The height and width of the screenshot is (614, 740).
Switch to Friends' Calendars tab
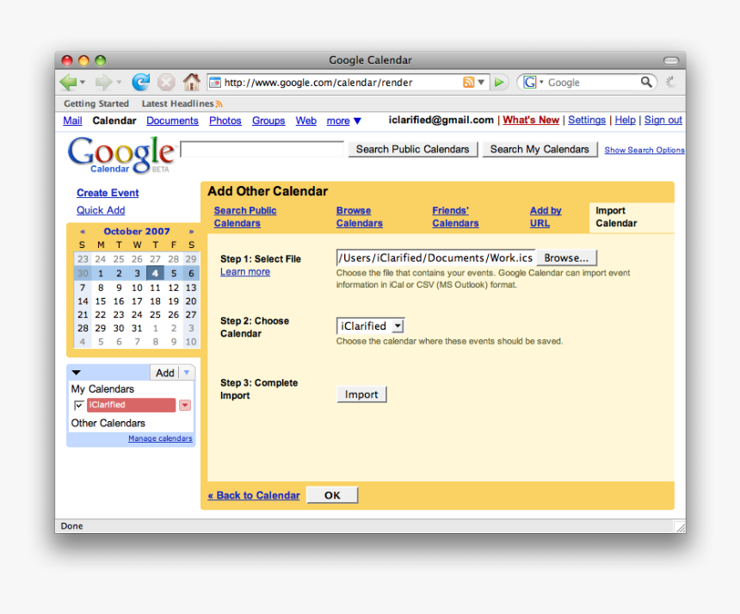(x=455, y=217)
